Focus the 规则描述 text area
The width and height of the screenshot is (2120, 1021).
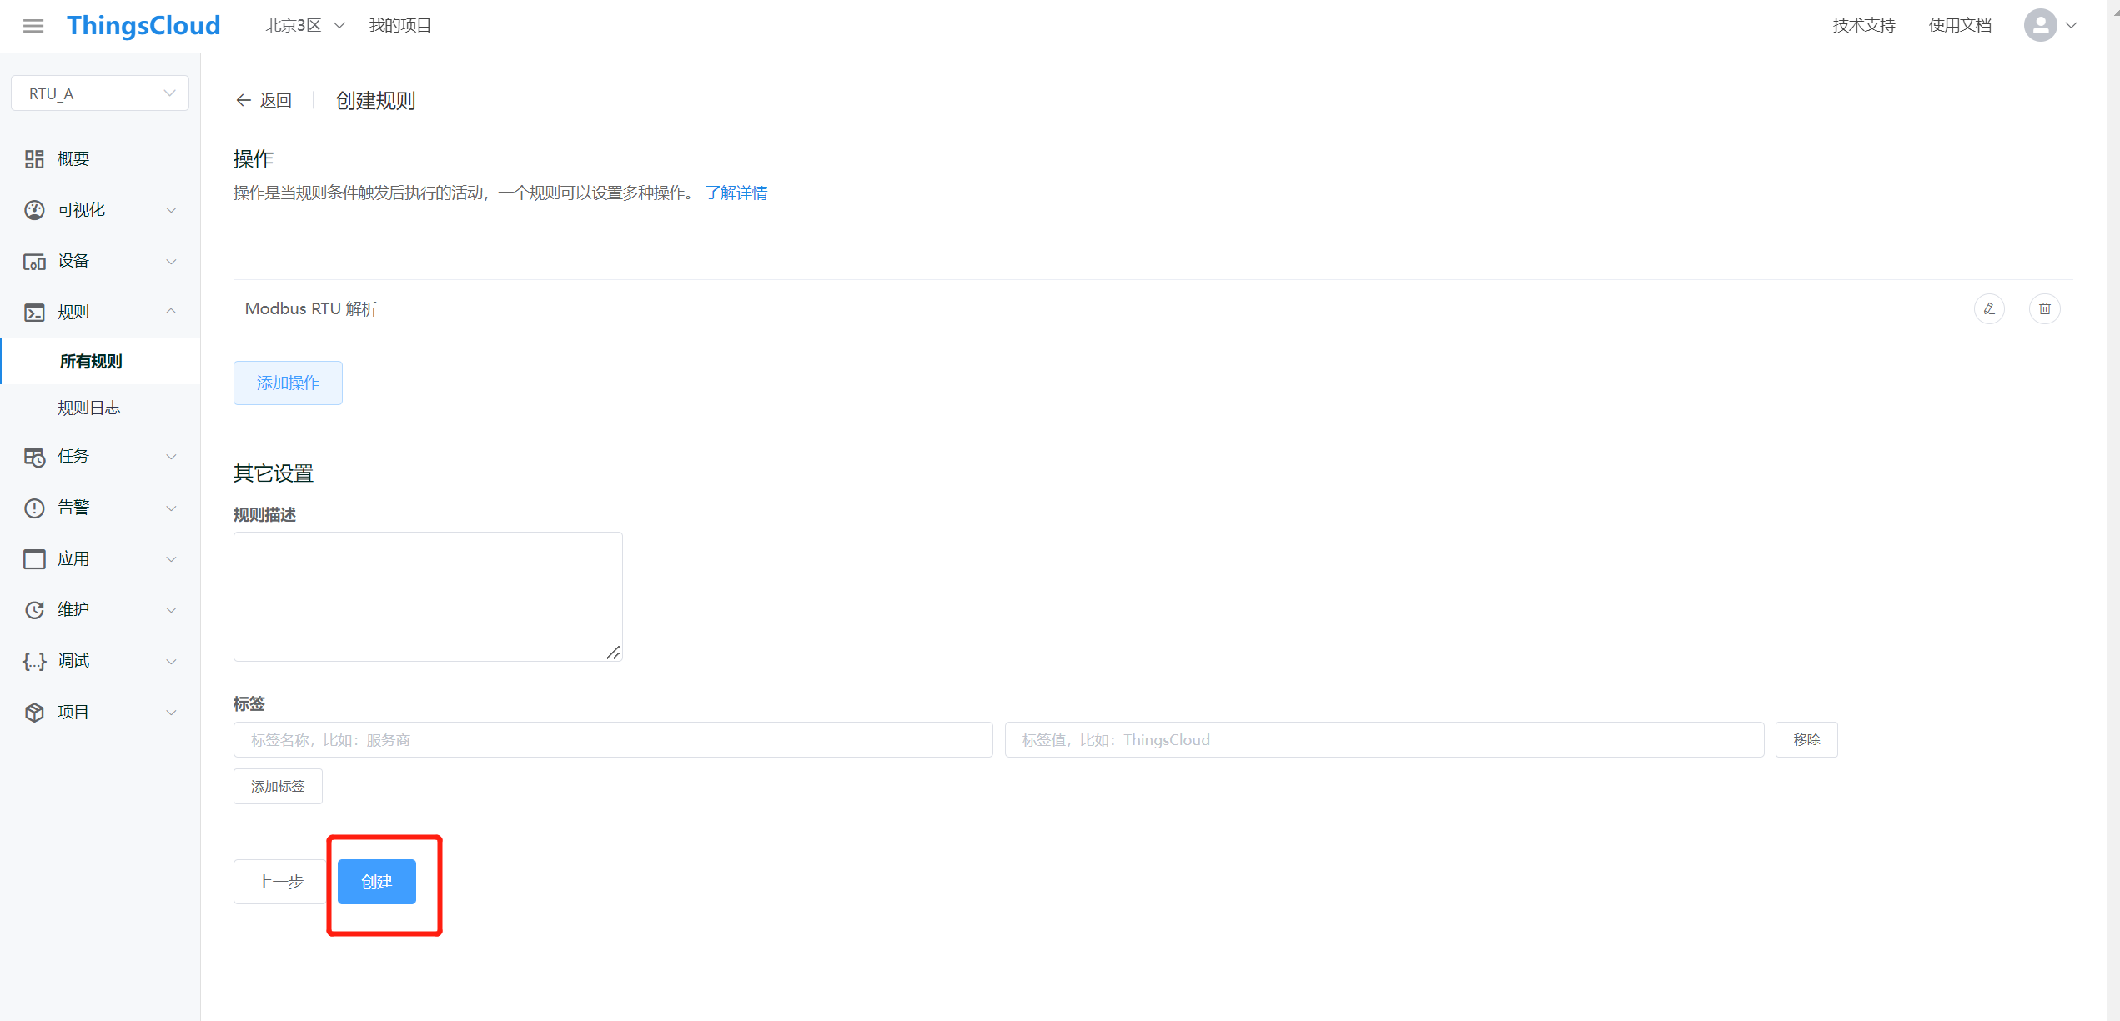pyautogui.click(x=428, y=596)
